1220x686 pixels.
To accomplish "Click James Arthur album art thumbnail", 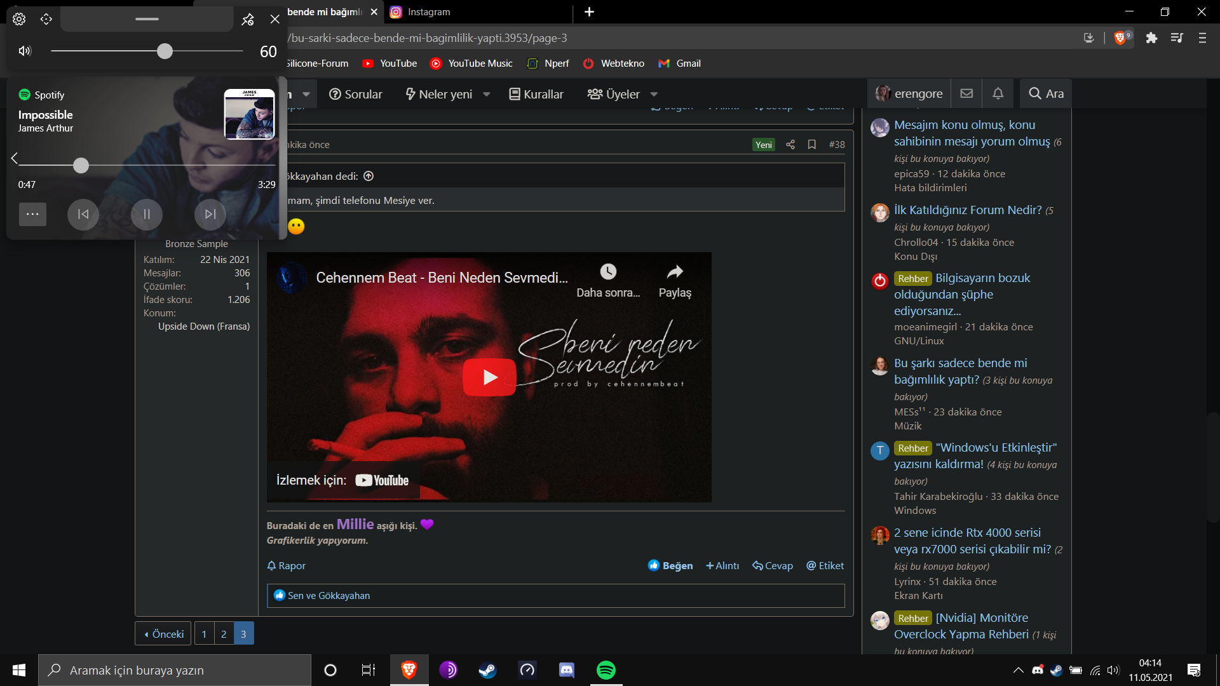I will (249, 114).
